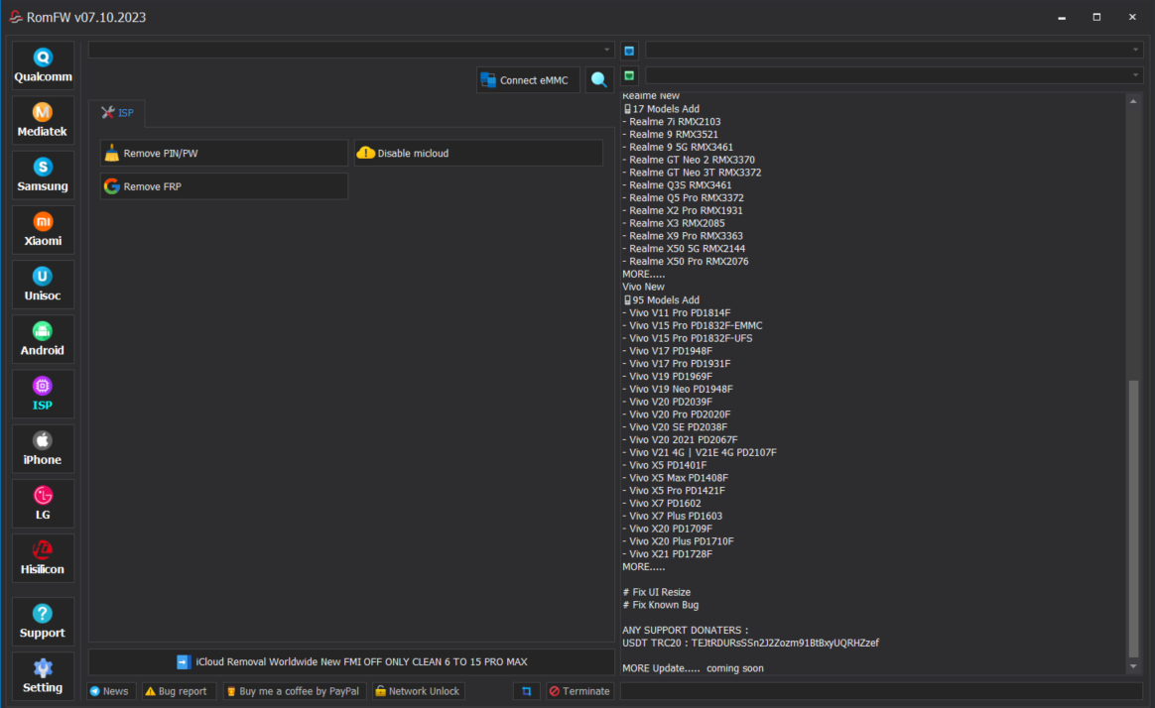Click 'Vivo New' heading in log
1155x708 pixels.
pyautogui.click(x=643, y=287)
